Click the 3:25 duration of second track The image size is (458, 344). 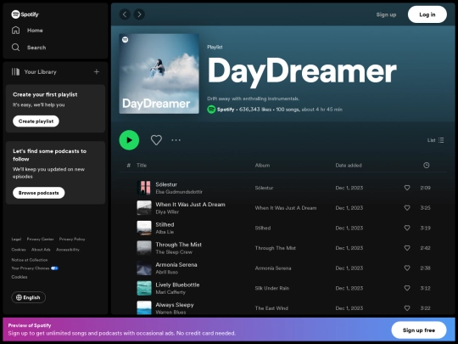coord(425,208)
